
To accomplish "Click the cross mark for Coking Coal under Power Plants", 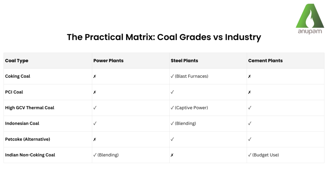I will pos(95,76).
